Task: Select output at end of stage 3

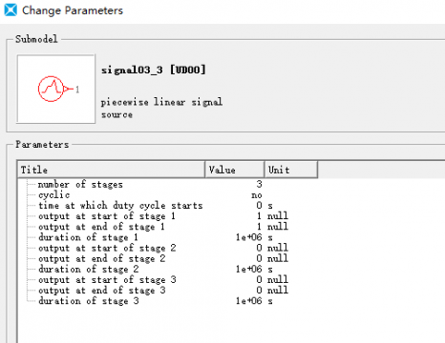Action: click(x=101, y=291)
